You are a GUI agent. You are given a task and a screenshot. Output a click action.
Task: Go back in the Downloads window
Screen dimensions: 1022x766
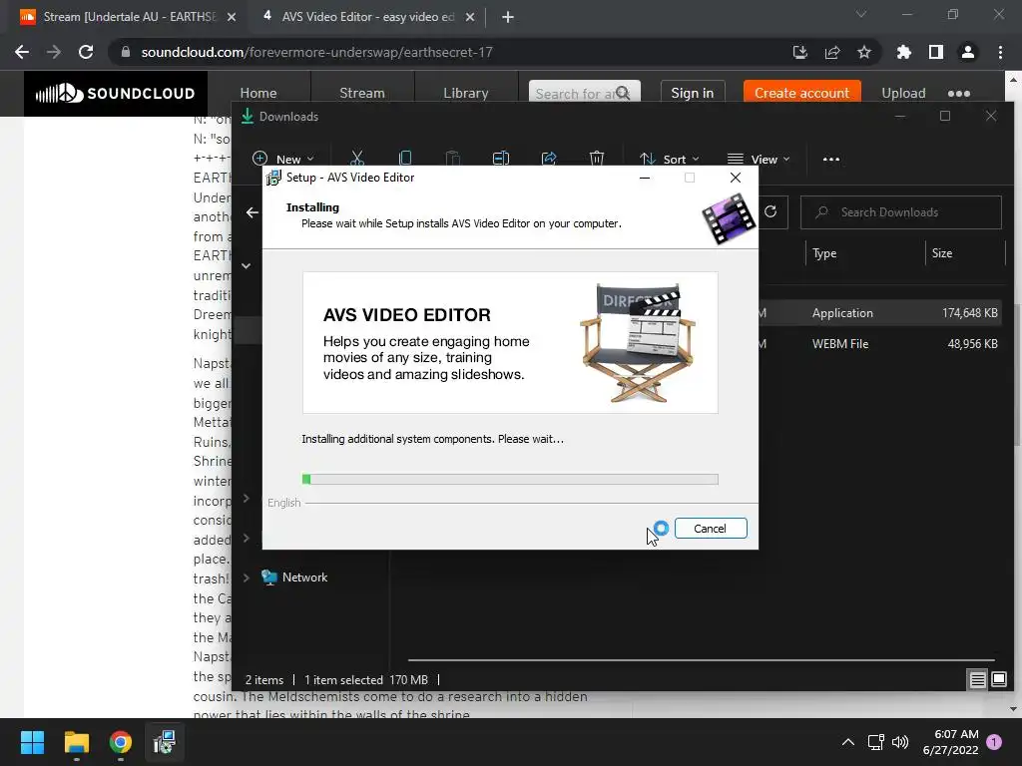[253, 212]
